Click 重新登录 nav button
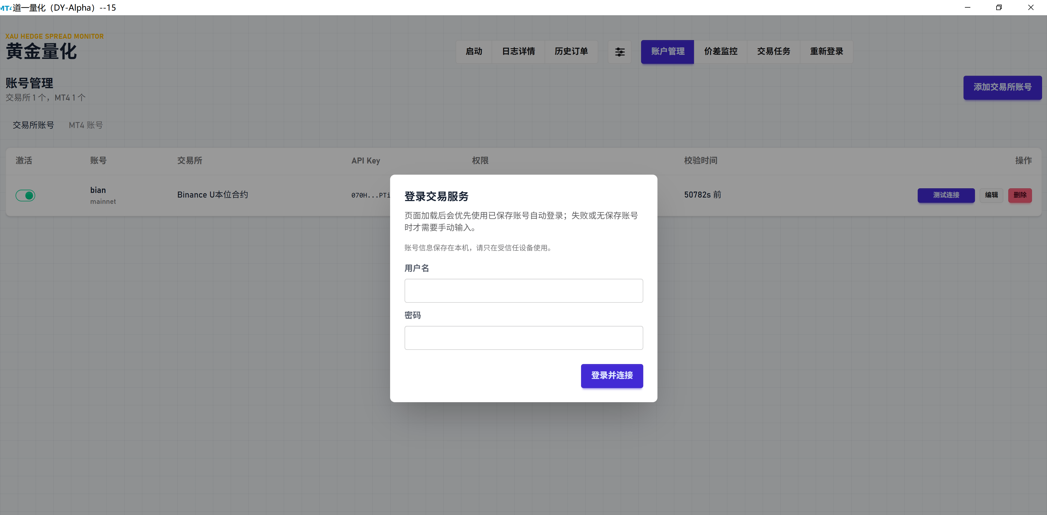The height and width of the screenshot is (515, 1047). tap(826, 51)
